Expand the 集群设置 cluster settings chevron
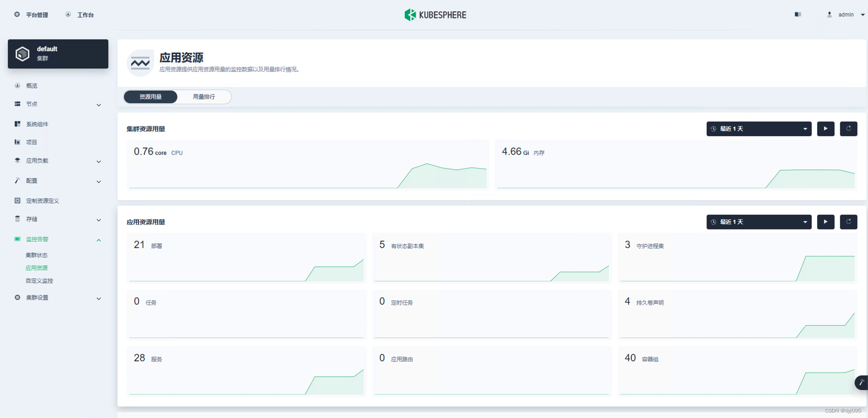868x418 pixels. pyautogui.click(x=99, y=299)
